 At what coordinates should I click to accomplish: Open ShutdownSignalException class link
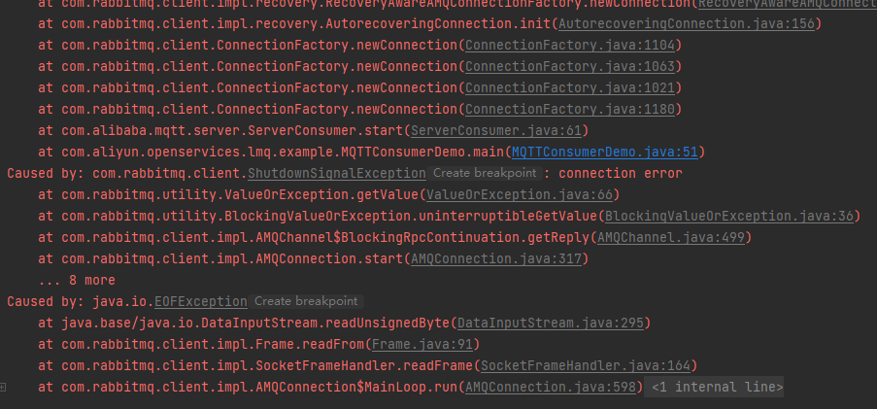(337, 174)
